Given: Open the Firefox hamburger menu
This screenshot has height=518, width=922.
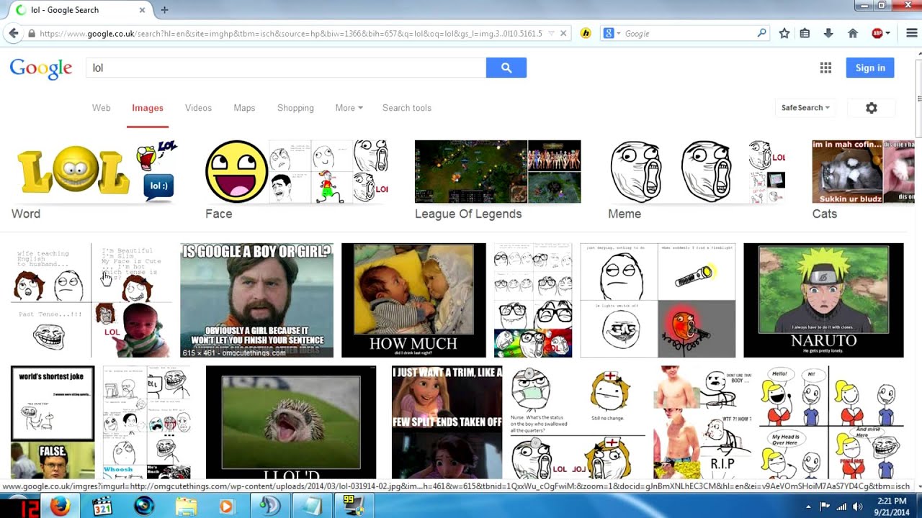Looking at the screenshot, I should 911,33.
